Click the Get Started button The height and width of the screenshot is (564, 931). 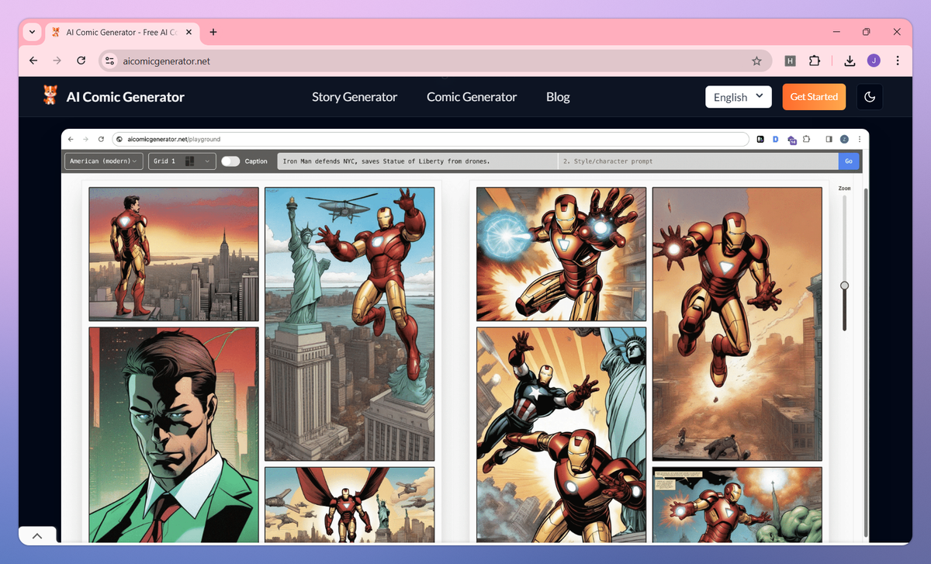[814, 96]
